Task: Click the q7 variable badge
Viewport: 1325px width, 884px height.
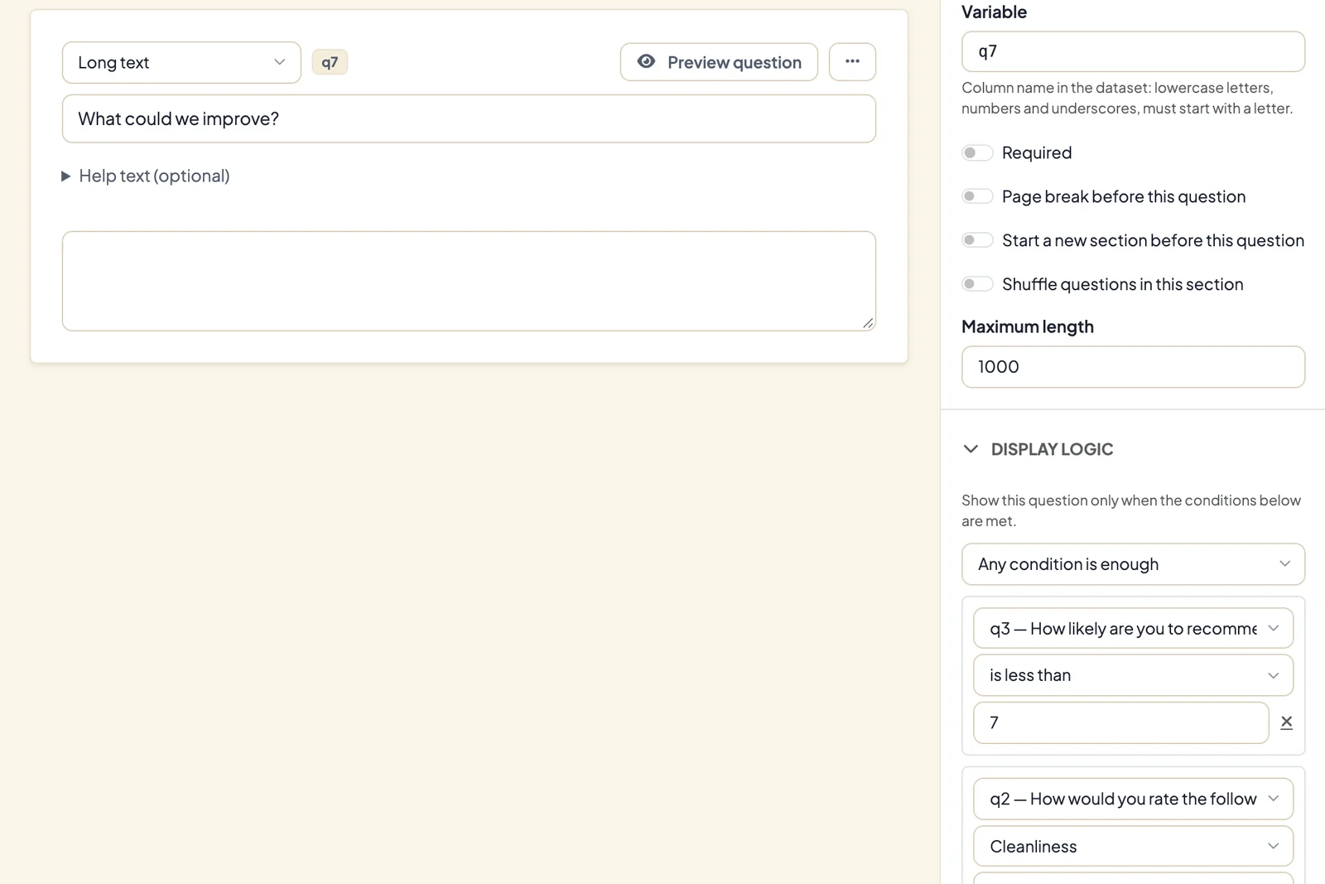Action: pos(330,62)
